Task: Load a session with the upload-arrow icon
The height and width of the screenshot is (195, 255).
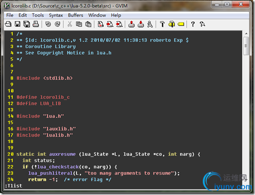Action: (132, 24)
